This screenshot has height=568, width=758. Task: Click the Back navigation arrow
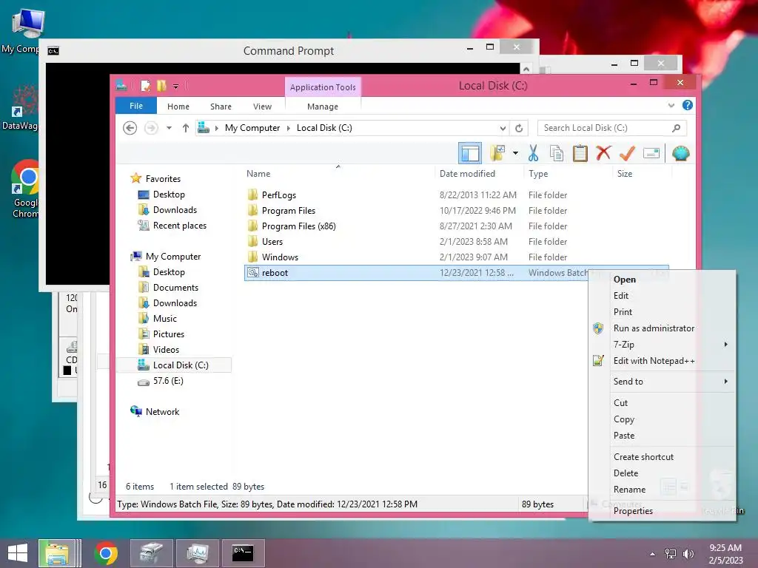pos(130,128)
